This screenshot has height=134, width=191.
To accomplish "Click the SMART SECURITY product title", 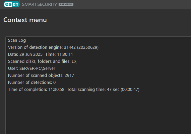I will [x=39, y=4].
